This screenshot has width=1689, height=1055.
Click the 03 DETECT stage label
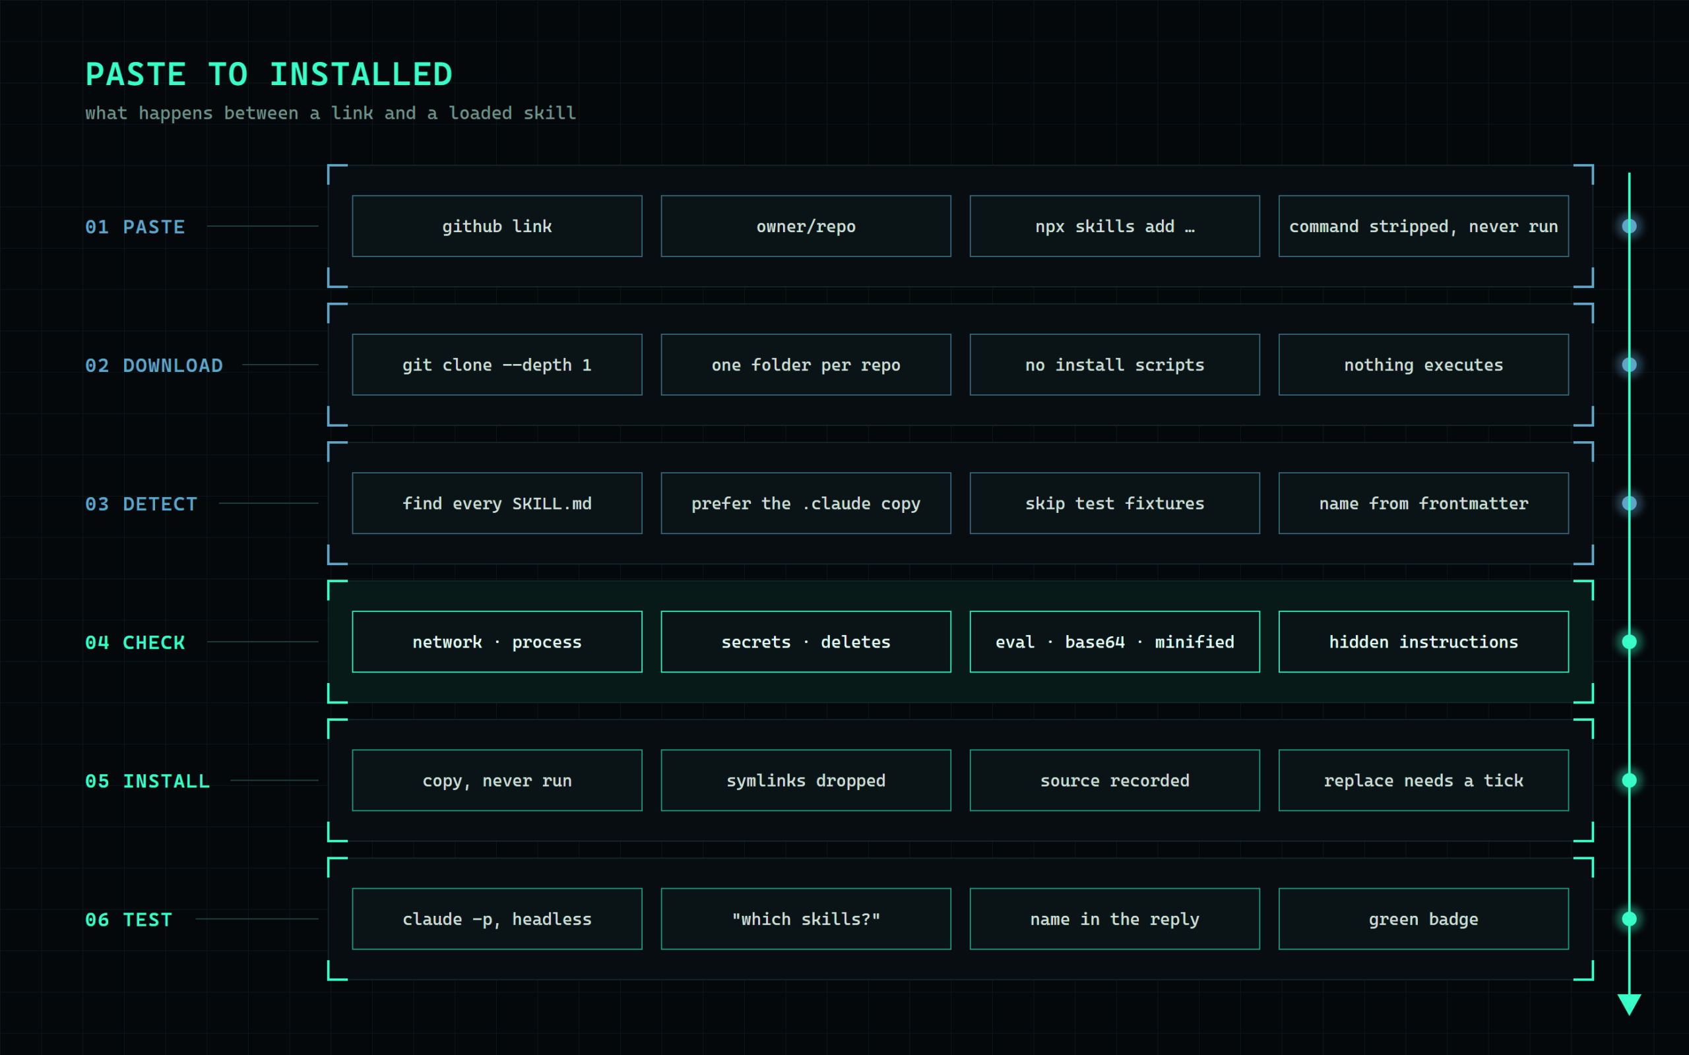coord(141,504)
